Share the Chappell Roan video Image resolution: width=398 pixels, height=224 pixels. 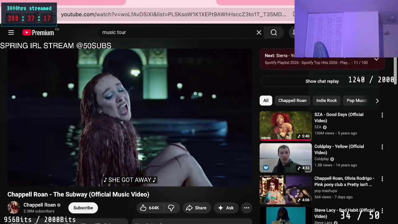196,208
